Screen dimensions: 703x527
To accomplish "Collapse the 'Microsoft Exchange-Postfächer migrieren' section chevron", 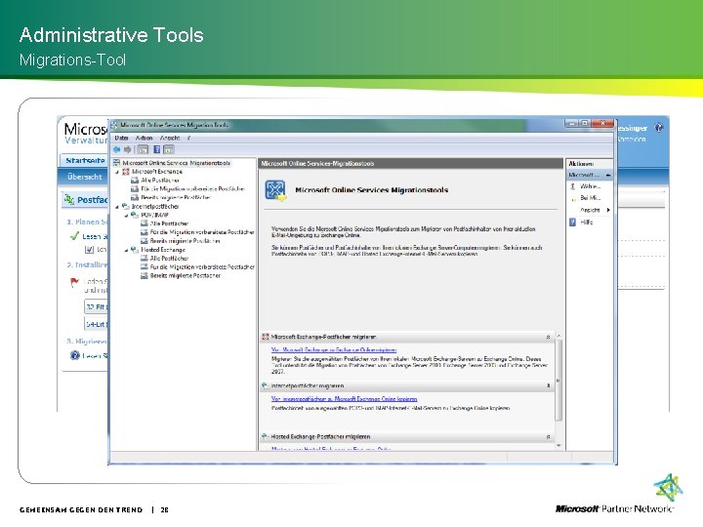I will [x=548, y=337].
